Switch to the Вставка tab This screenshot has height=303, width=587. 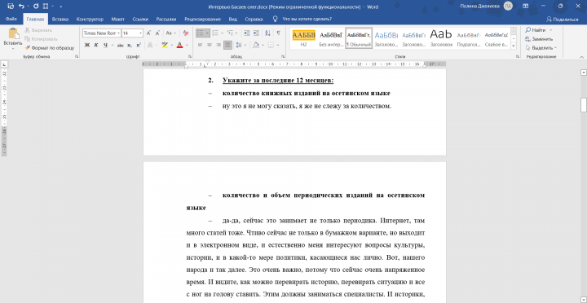[60, 19]
